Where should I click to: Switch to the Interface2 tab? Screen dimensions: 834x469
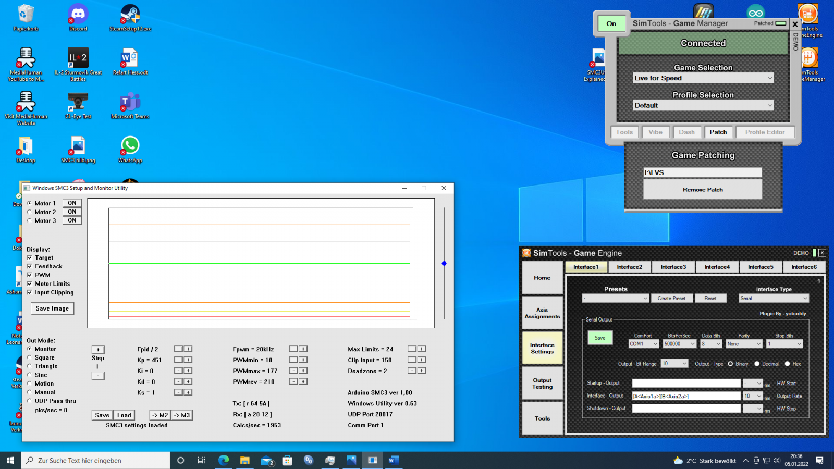coord(630,267)
